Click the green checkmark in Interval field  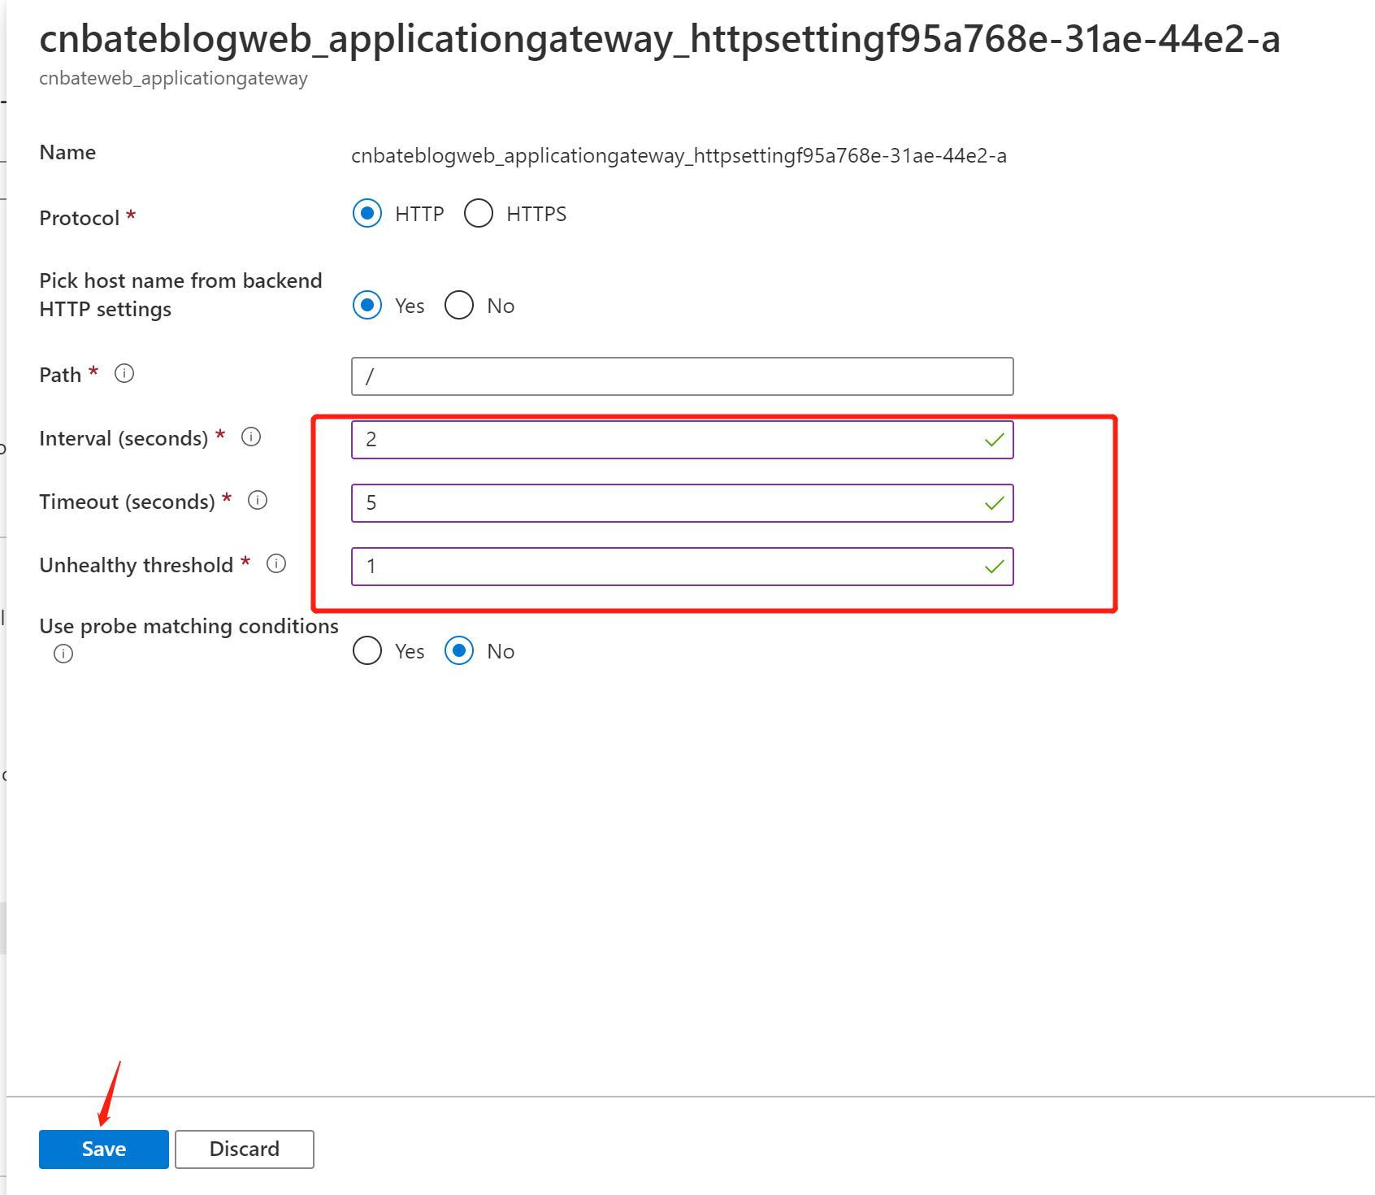pyautogui.click(x=993, y=439)
